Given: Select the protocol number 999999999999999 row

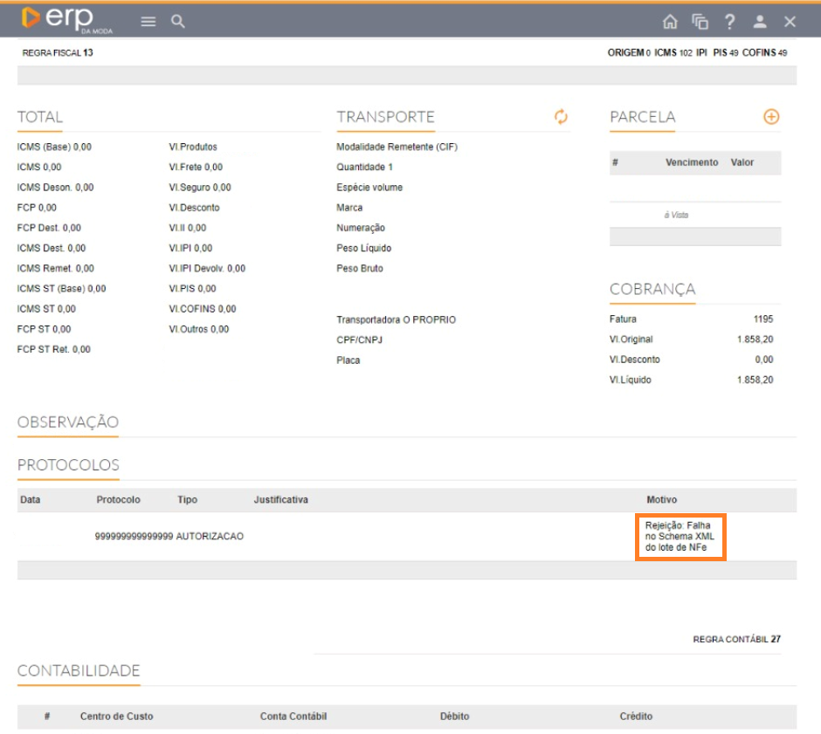Looking at the screenshot, I should (x=134, y=536).
